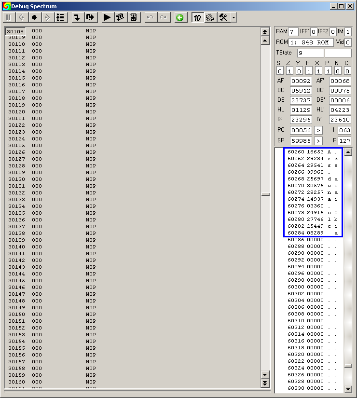Screen dimensions: 357x398
Task: Run program with the black play icon
Action: (x=107, y=17)
